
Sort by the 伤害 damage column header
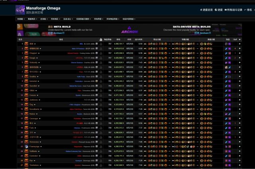[118, 39]
